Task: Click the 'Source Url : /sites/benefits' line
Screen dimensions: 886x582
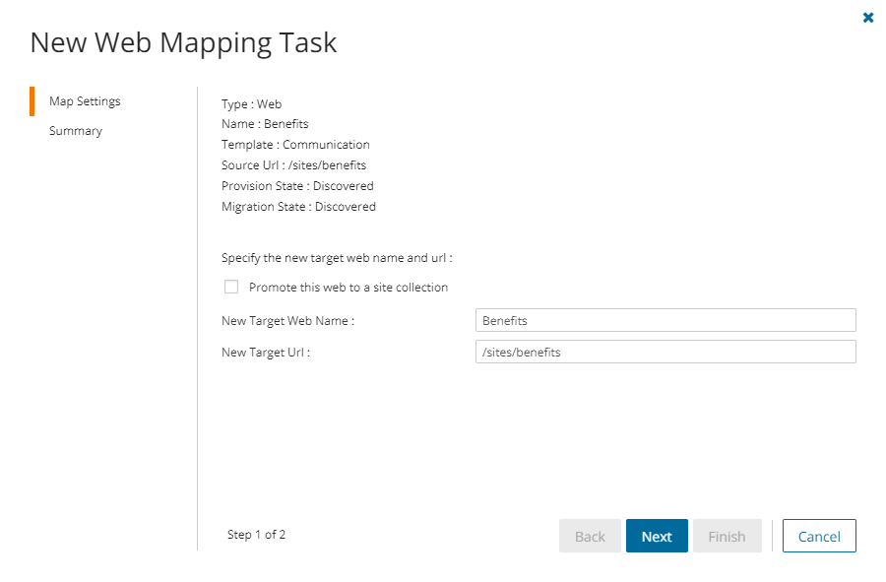Action: 293,165
